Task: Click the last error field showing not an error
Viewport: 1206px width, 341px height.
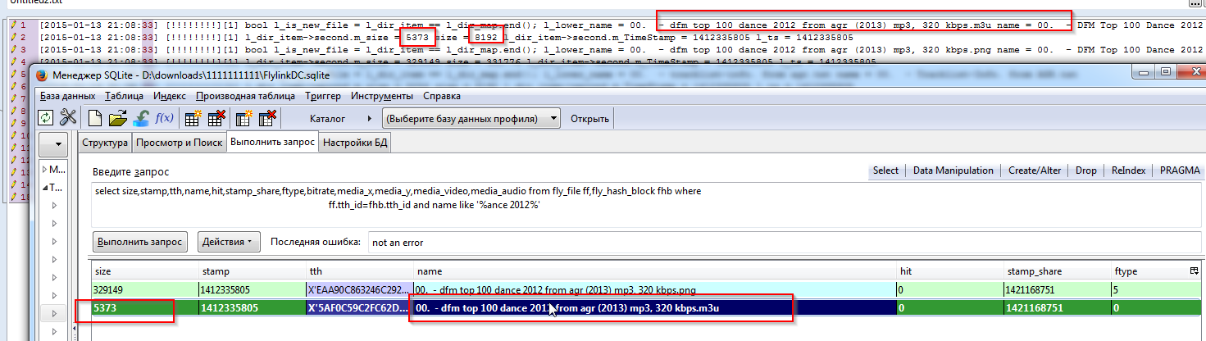Action: 784,243
